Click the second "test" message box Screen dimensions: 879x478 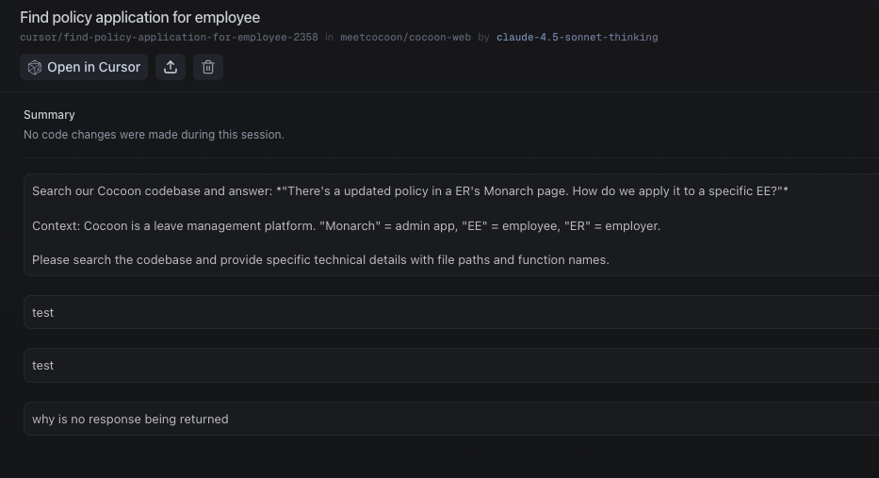(451, 365)
